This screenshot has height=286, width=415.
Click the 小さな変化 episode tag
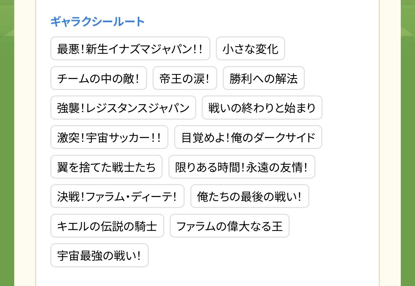click(250, 48)
